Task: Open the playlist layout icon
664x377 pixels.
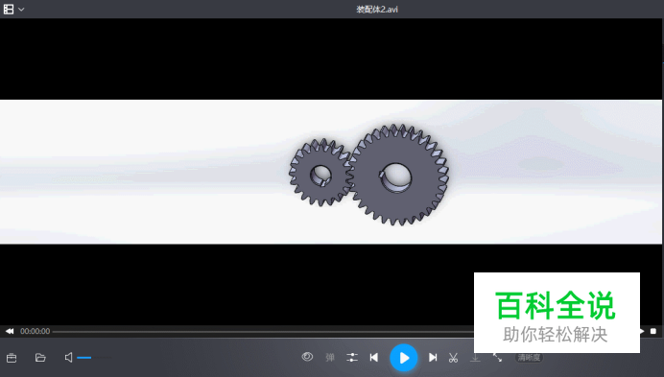Action: (x=9, y=10)
